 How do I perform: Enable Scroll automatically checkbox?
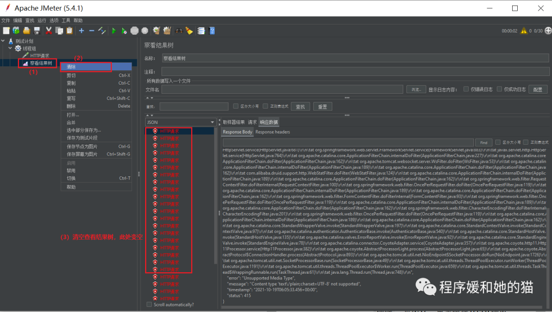click(149, 305)
